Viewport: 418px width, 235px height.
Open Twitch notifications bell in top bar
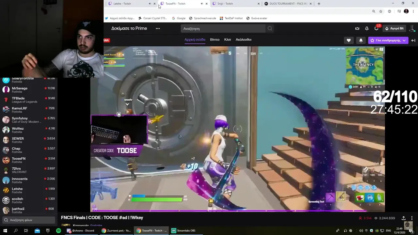pos(367,28)
